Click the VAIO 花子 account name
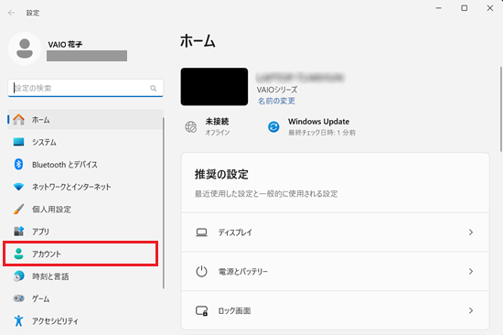The height and width of the screenshot is (335, 503). (x=65, y=44)
